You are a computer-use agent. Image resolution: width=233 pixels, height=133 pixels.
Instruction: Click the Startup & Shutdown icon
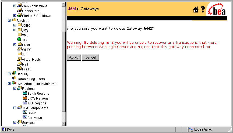point(19,15)
